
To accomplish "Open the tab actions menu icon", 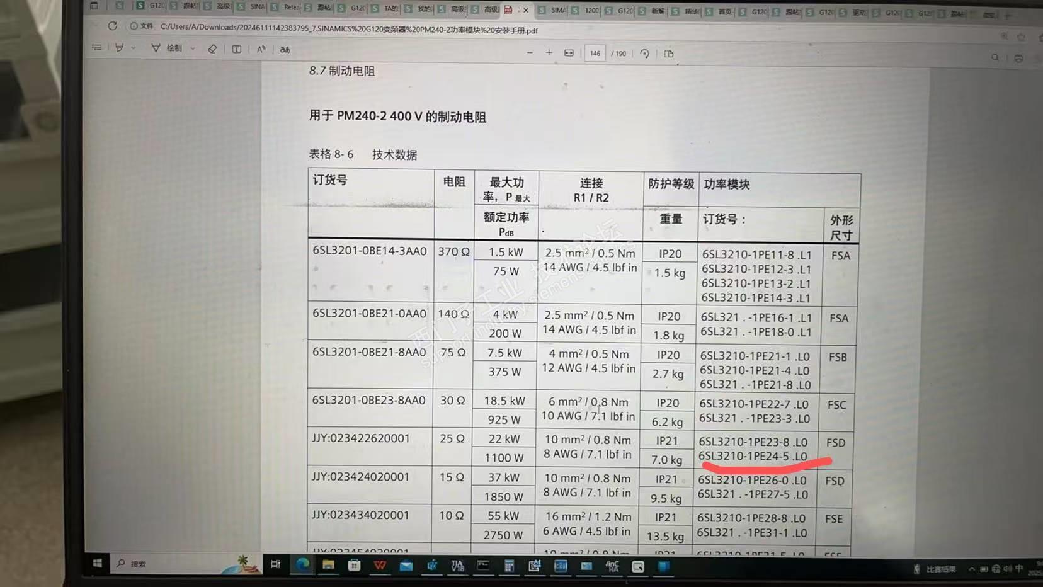I will [94, 6].
